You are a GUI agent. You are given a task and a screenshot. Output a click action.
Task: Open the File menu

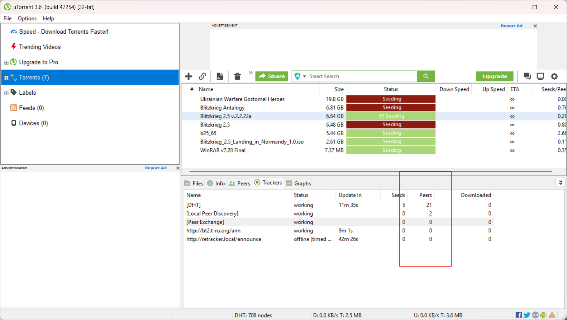(x=8, y=18)
